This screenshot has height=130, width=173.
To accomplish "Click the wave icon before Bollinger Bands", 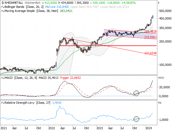I will pos(3,7).
